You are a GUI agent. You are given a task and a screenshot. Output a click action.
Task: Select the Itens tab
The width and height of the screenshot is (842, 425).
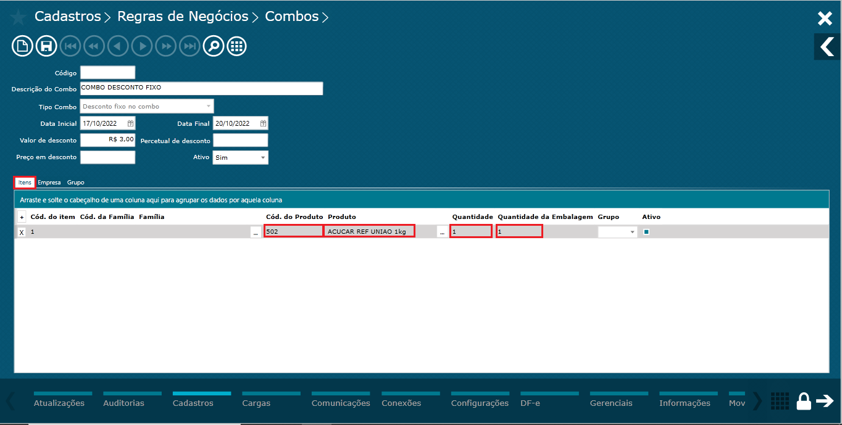(25, 183)
